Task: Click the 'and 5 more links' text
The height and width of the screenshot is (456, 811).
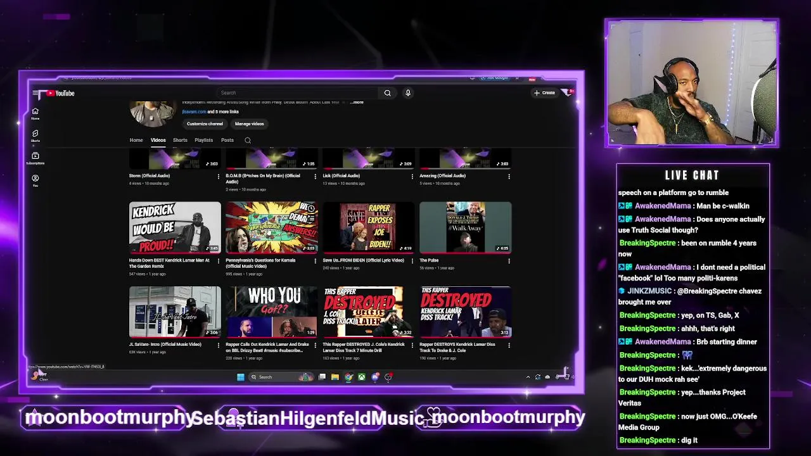Action: (x=223, y=111)
